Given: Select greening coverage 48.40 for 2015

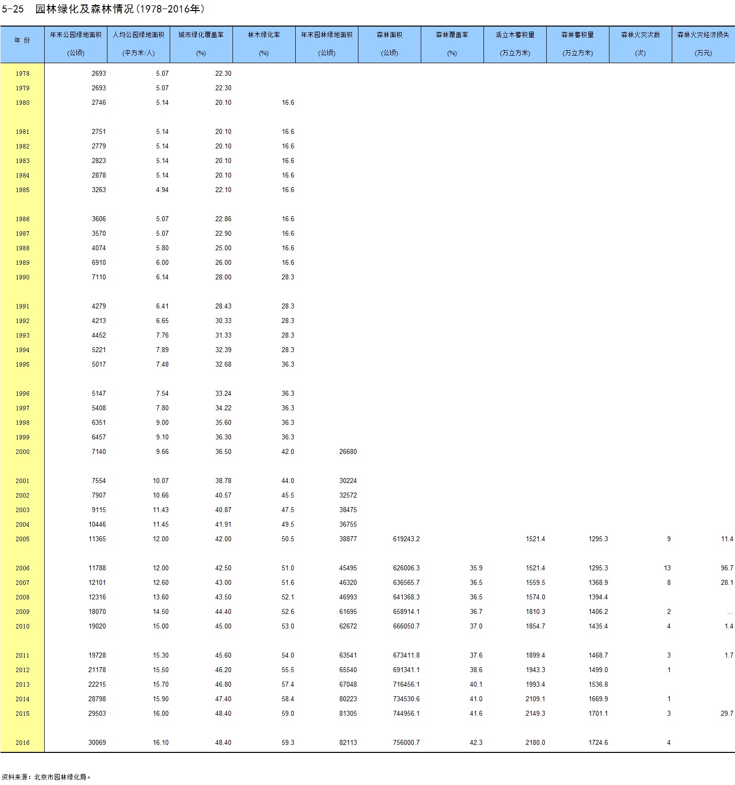Looking at the screenshot, I should coord(223,713).
